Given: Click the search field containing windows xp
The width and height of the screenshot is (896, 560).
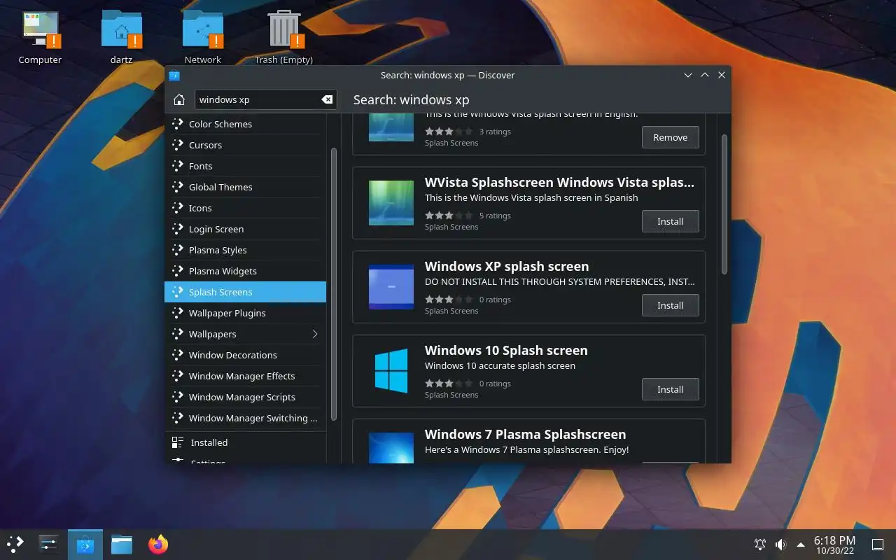Looking at the screenshot, I should (x=266, y=99).
